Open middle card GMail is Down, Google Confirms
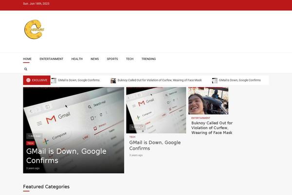Viewport: 292px width, 195px height. (x=155, y=145)
